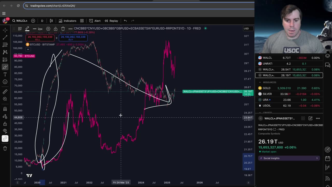Select WALCL row in watchlist
The height and width of the screenshot is (187, 332).
pyautogui.click(x=289, y=58)
